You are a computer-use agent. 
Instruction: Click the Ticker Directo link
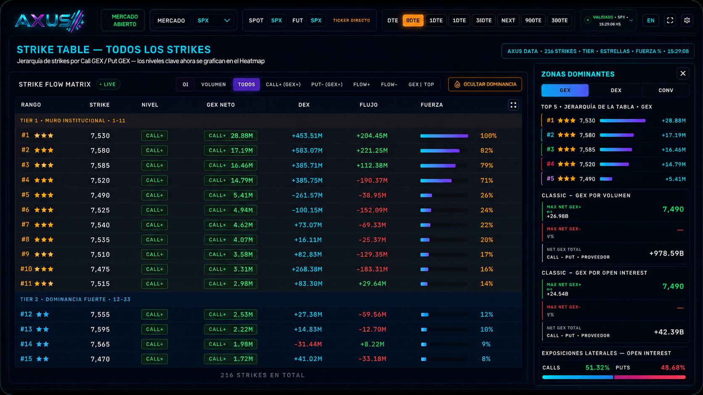pos(351,20)
